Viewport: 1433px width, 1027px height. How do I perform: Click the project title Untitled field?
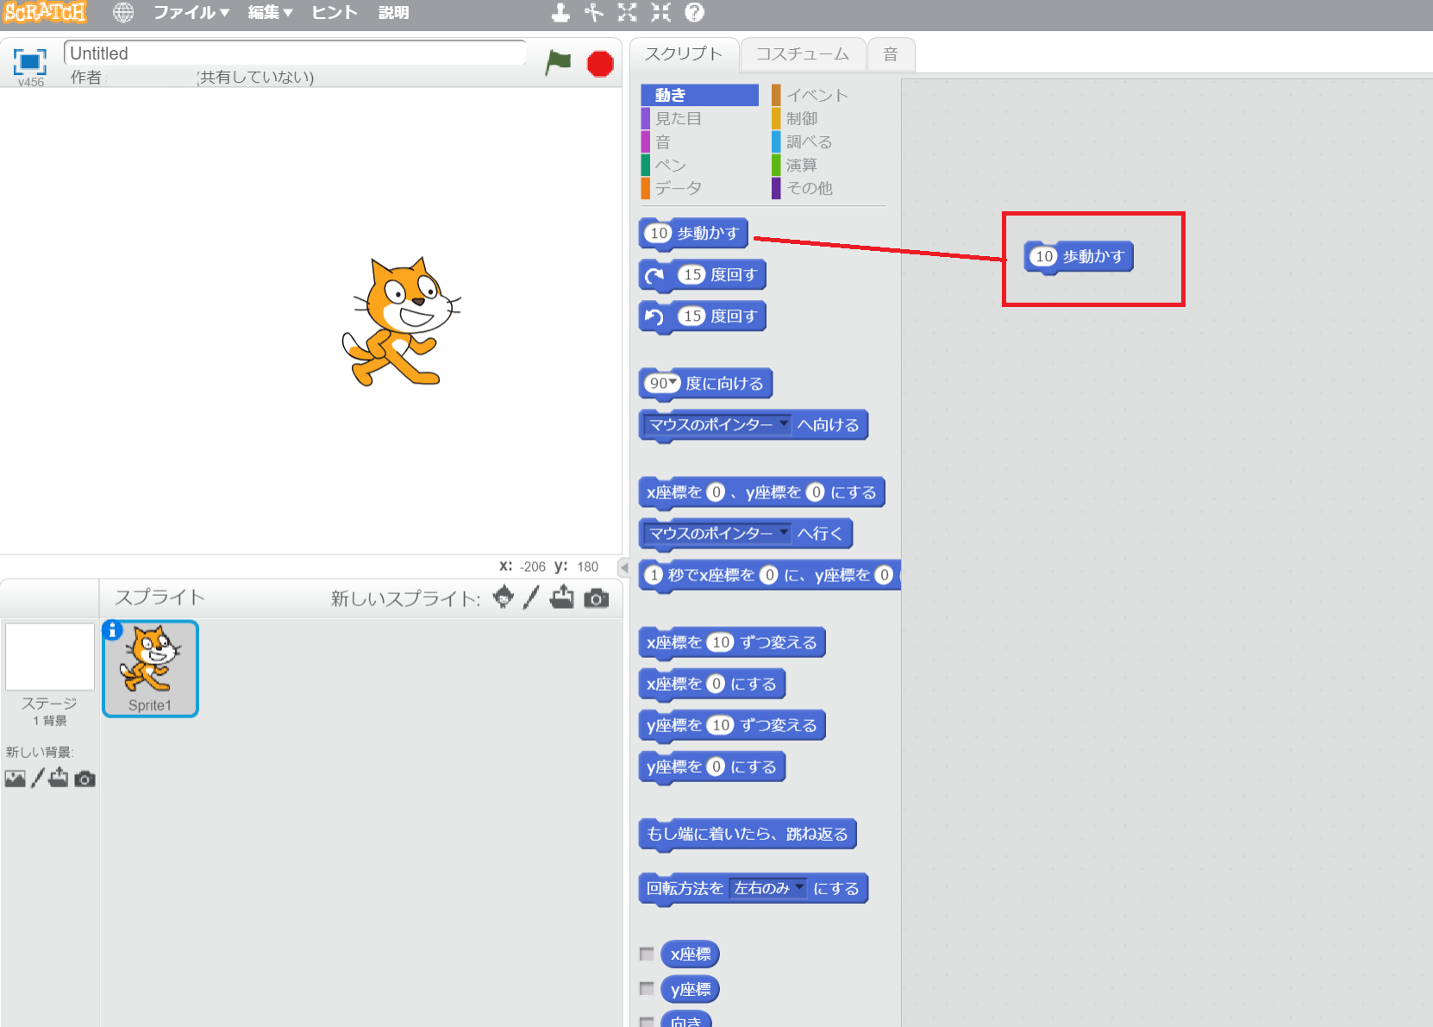pyautogui.click(x=295, y=53)
